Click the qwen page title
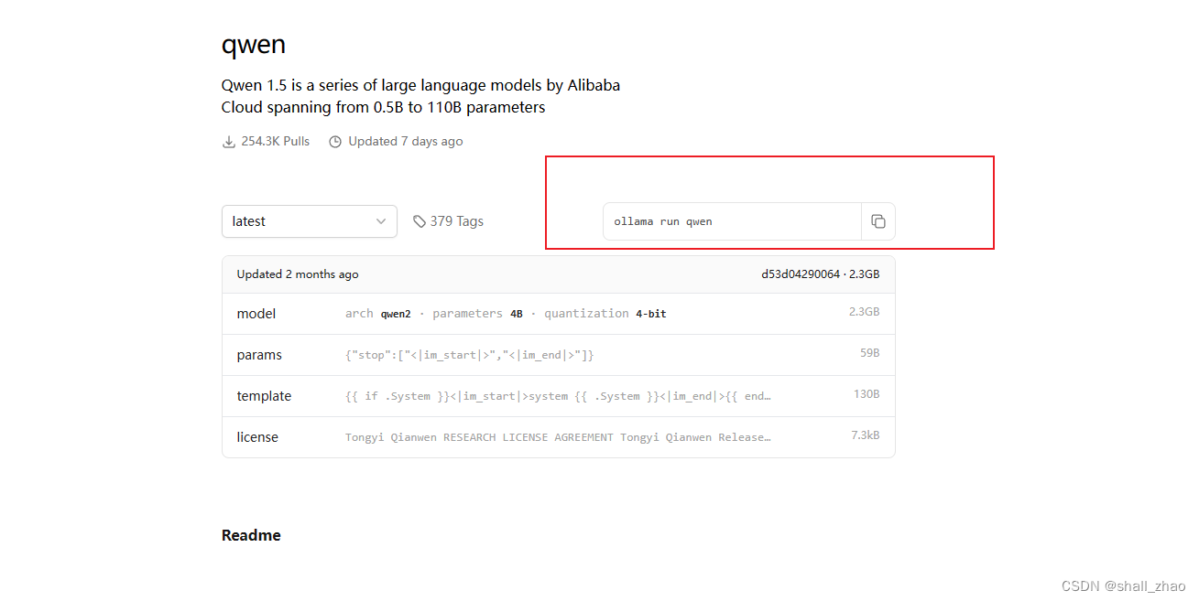This screenshot has height=601, width=1199. click(x=254, y=45)
